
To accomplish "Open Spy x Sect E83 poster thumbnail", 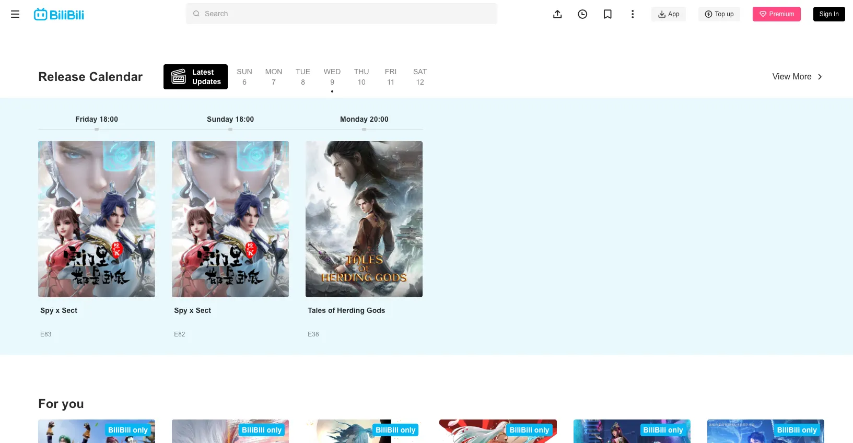I will point(97,219).
